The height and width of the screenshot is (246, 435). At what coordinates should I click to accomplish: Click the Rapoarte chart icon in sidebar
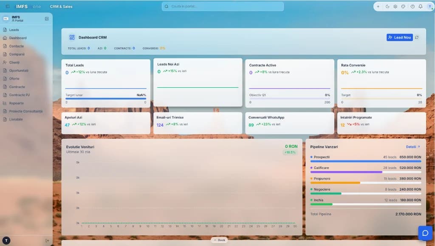pos(5,103)
